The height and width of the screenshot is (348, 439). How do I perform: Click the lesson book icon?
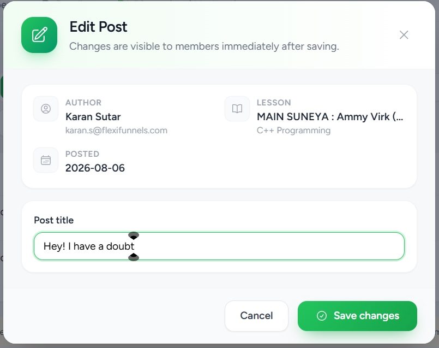point(237,109)
